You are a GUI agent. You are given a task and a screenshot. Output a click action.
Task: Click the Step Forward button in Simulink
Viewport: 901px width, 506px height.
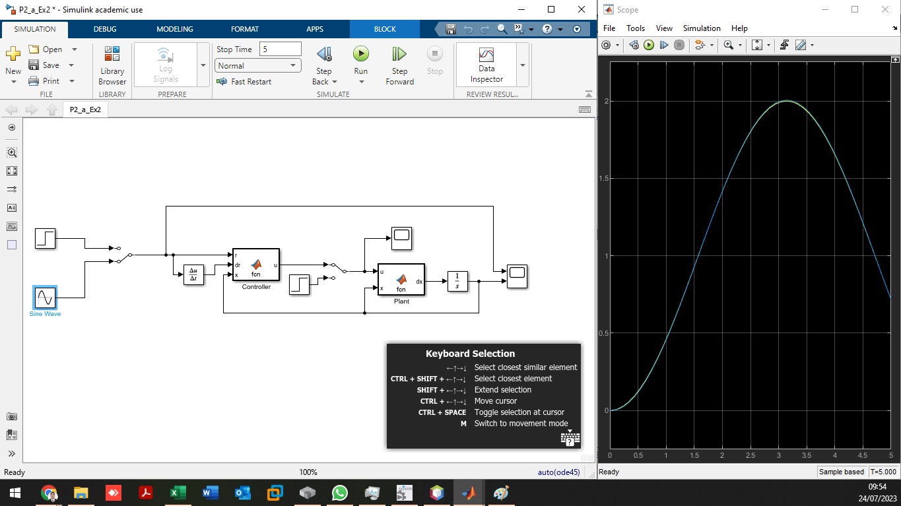399,65
